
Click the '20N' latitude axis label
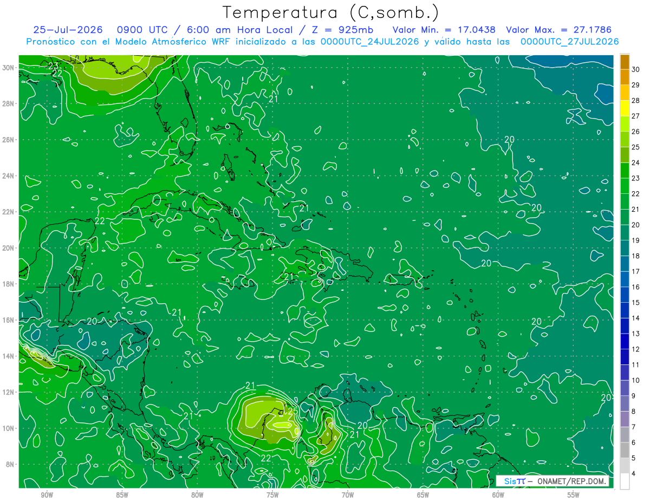[8, 248]
